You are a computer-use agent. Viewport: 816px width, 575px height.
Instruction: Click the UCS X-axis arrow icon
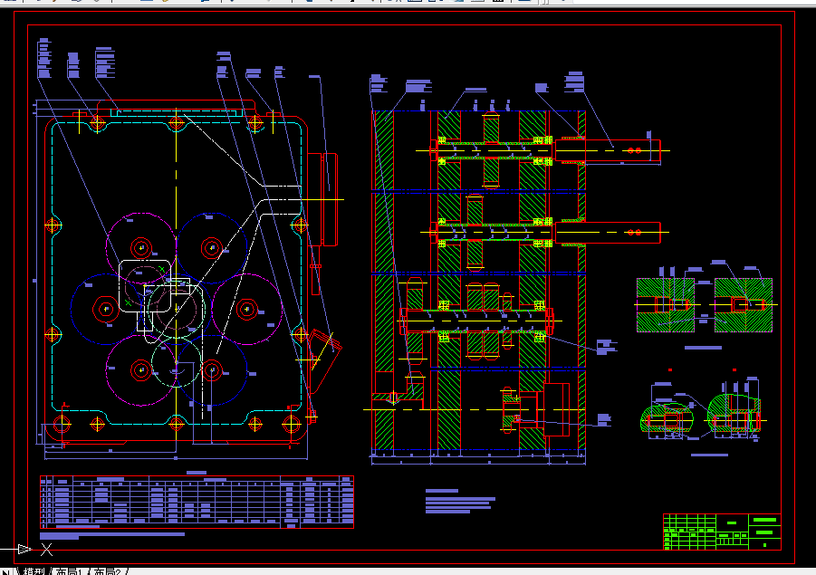26,549
